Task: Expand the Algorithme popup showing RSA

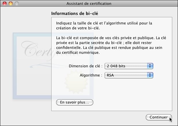Action: (x=129, y=75)
